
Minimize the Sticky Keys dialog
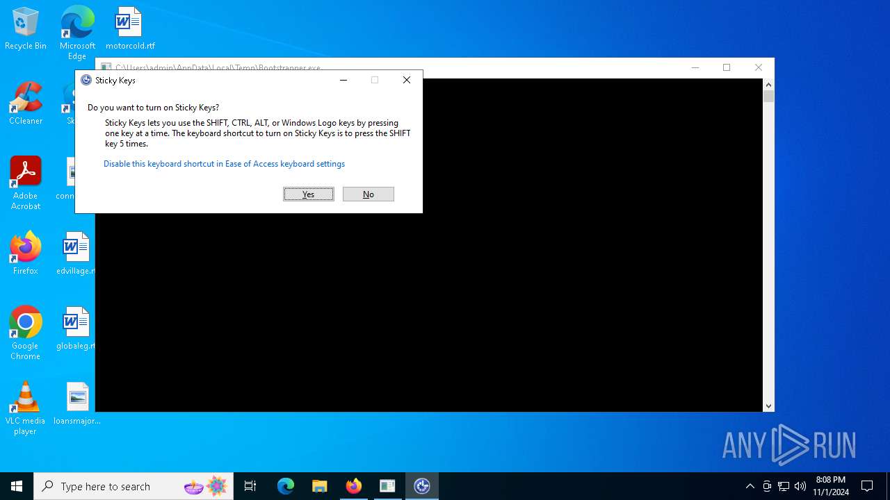[x=343, y=80]
